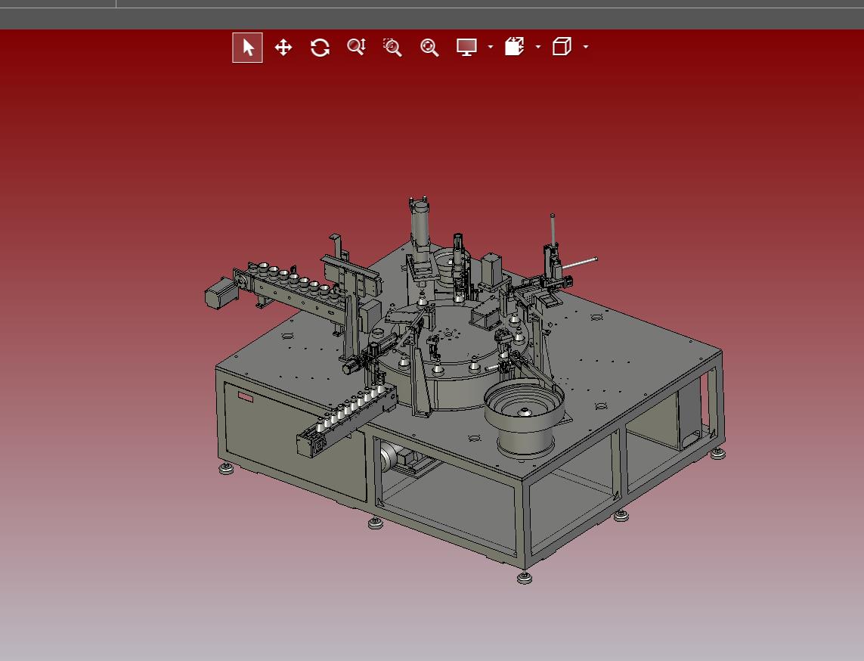Screen dimensions: 864x661
Task: Click the section view icon
Action: (x=514, y=46)
